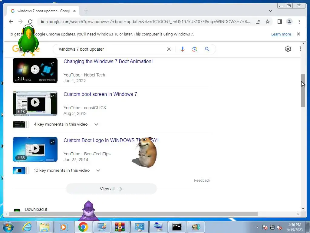310x233 pixels.
Task: Click the Feedback link
Action: (202, 181)
